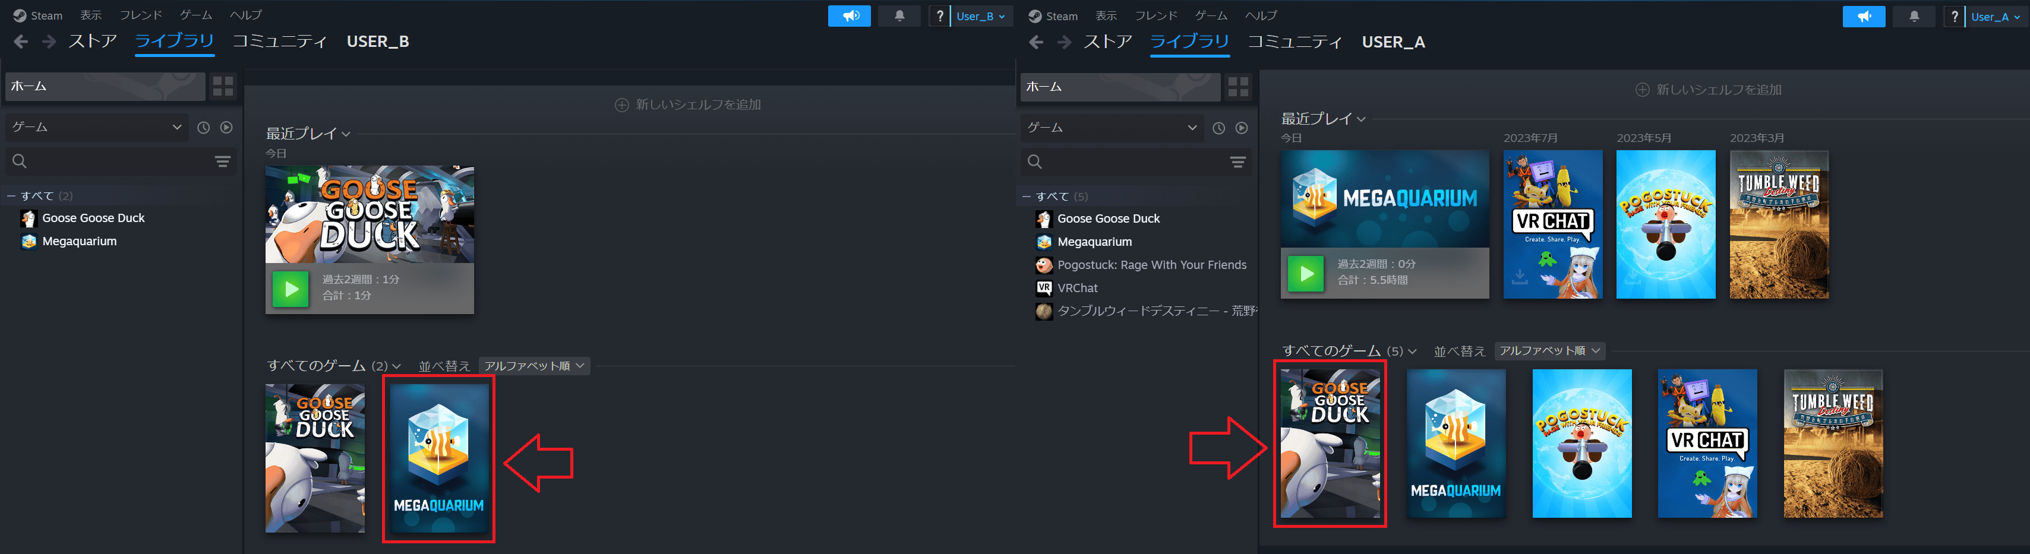Click the megaphone announcements icon in User_B window

(x=849, y=16)
